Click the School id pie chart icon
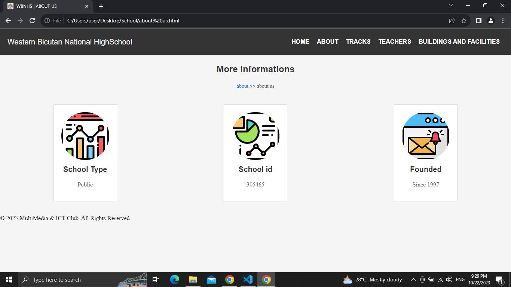511x287 pixels. [x=255, y=135]
